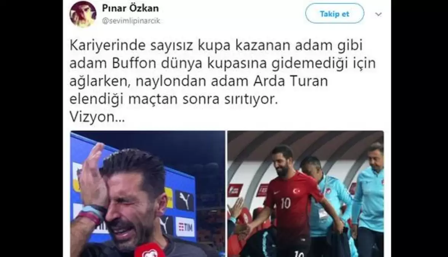
Task: Click the @sevimlipinarcik handle
Action: pos(131,21)
